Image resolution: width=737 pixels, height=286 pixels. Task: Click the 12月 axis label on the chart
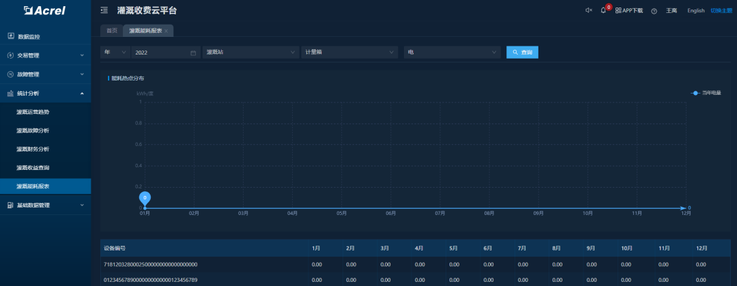687,213
